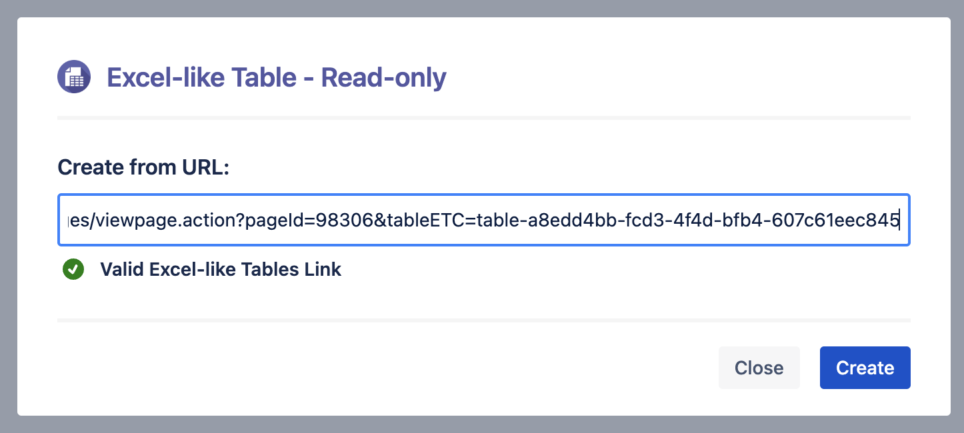Click "Valid Excel-like Tables Link" status text
This screenshot has width=964, height=433.
pyautogui.click(x=220, y=269)
